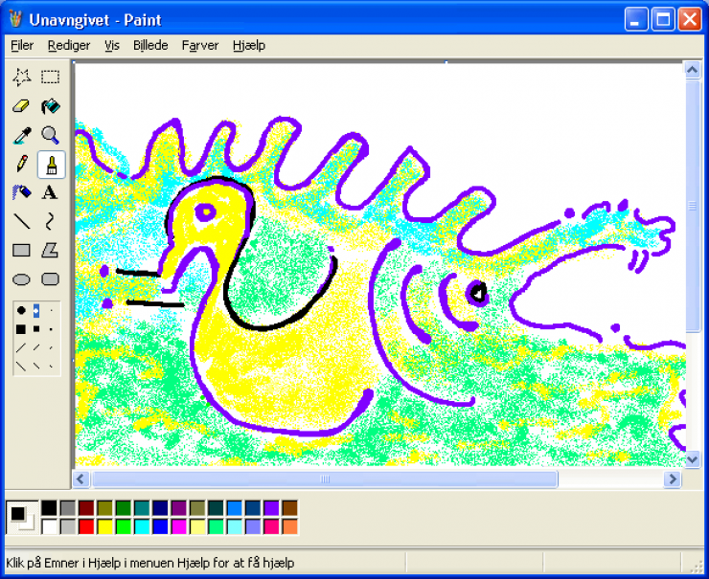Pick the magenta color swatch
The height and width of the screenshot is (579, 709).
click(178, 526)
